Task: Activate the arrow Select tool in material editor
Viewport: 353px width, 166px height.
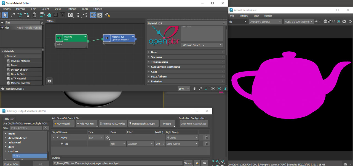Action: [5, 15]
